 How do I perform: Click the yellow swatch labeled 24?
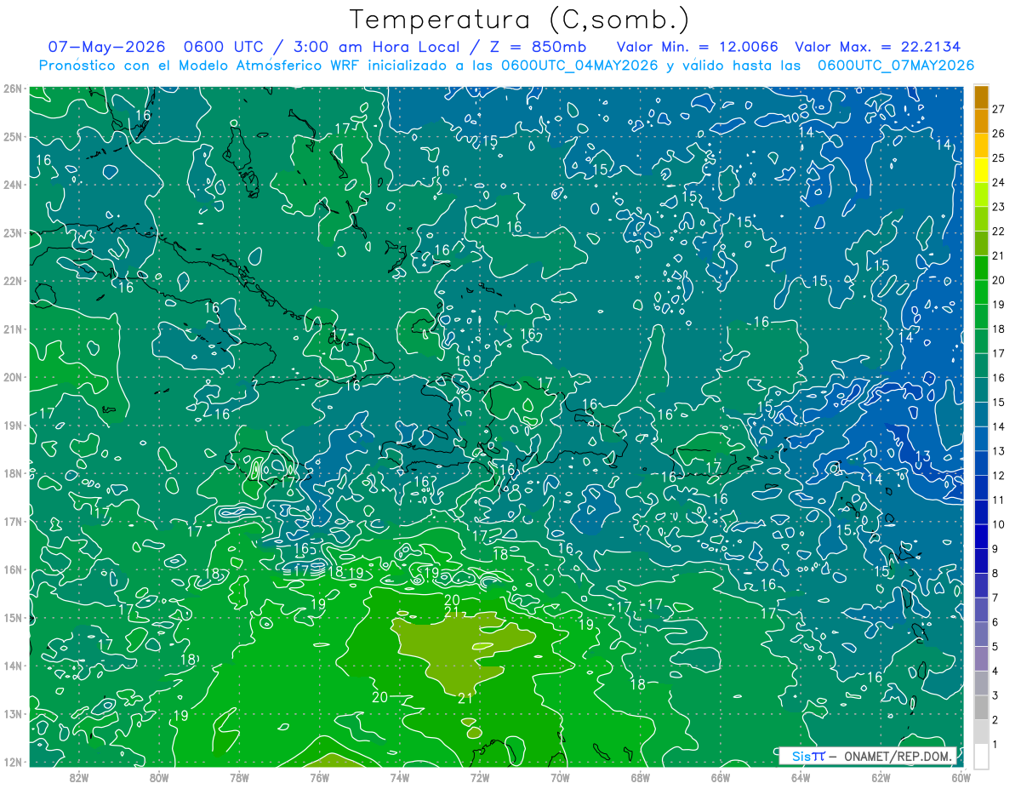pos(981,171)
